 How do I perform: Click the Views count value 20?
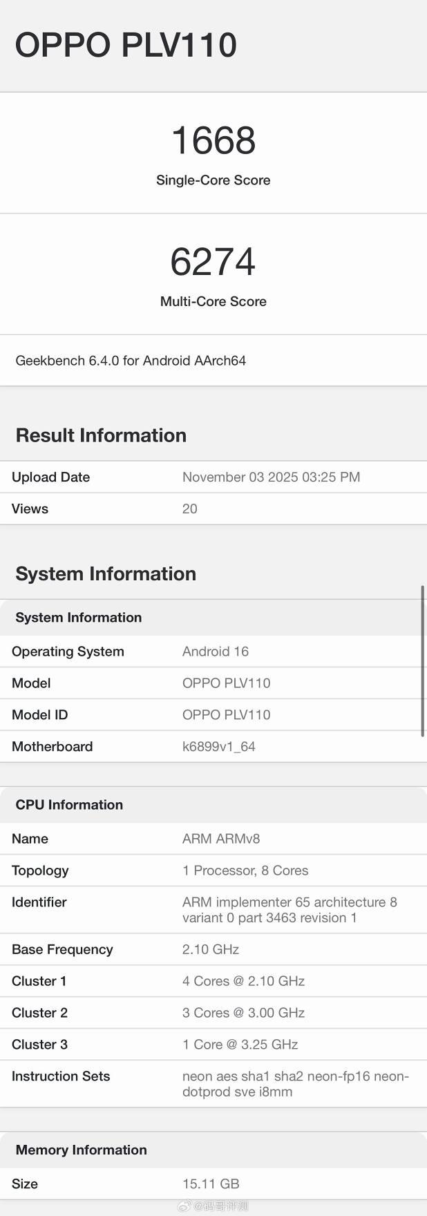pyautogui.click(x=190, y=509)
